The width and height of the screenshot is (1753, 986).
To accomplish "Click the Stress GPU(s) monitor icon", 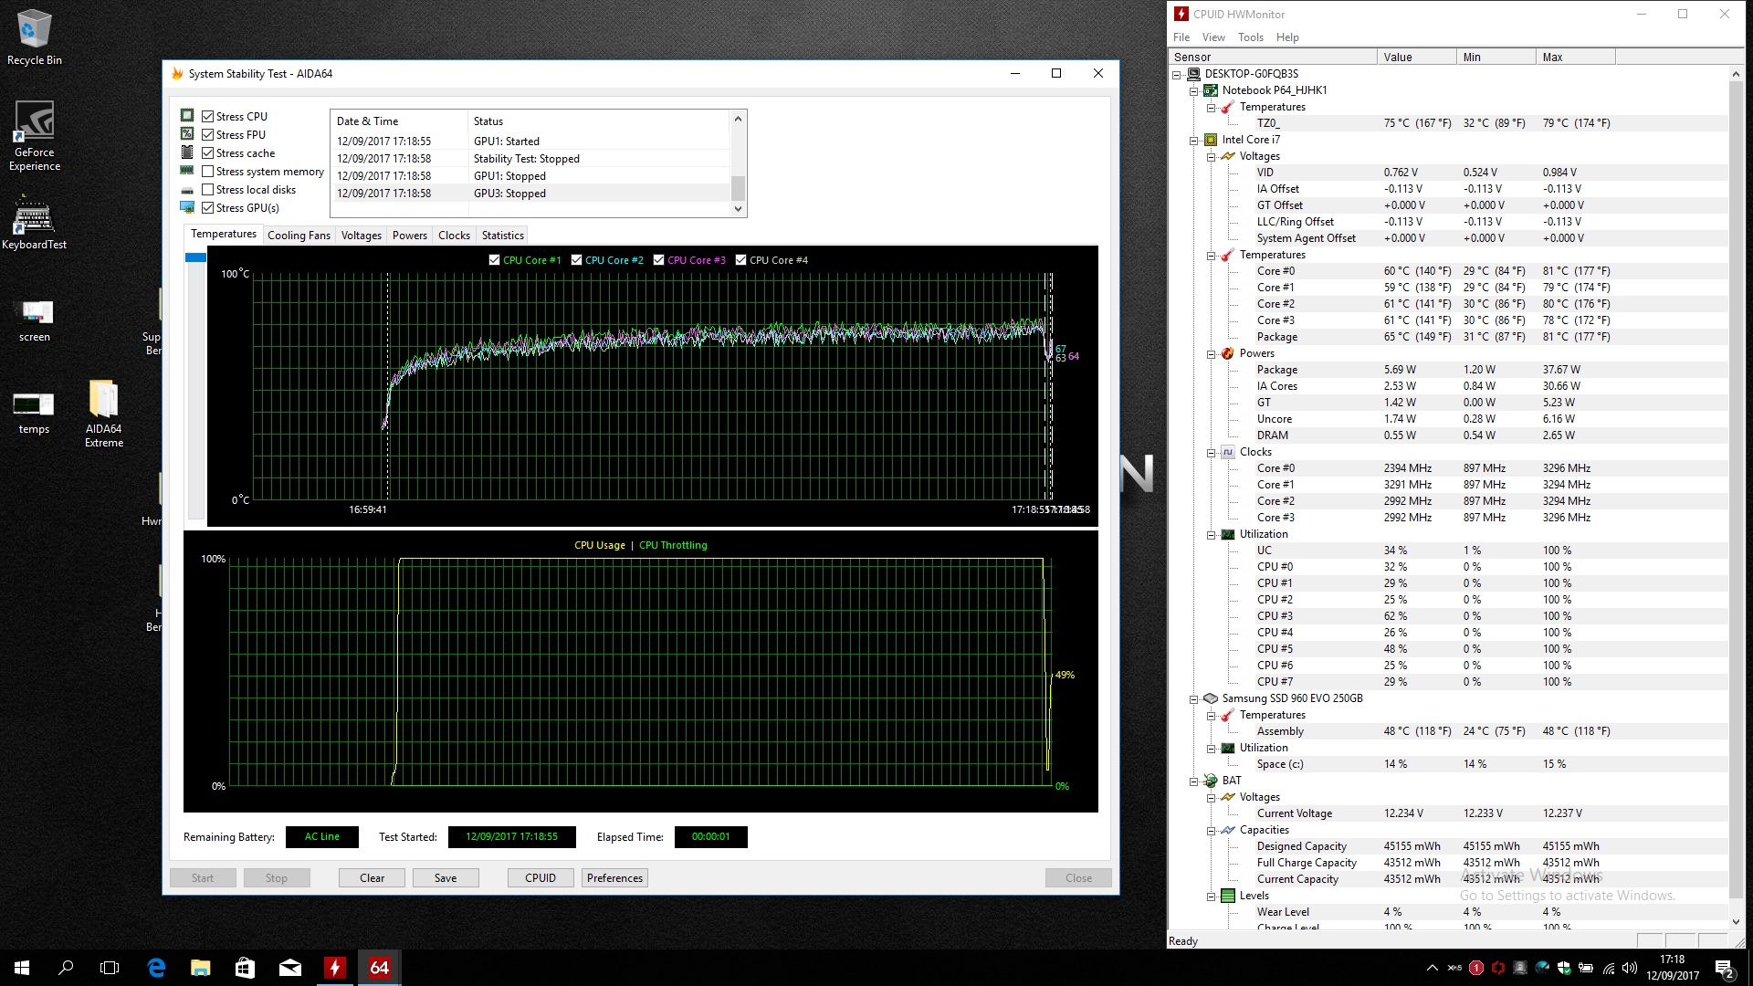I will [187, 207].
